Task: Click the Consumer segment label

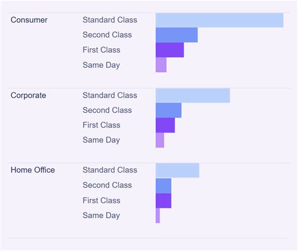Action: tap(29, 20)
